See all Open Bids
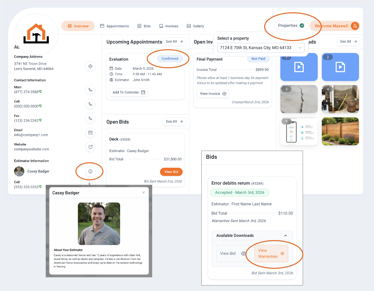Image resolution: width=374 pixels, height=291 pixels. pos(174,122)
